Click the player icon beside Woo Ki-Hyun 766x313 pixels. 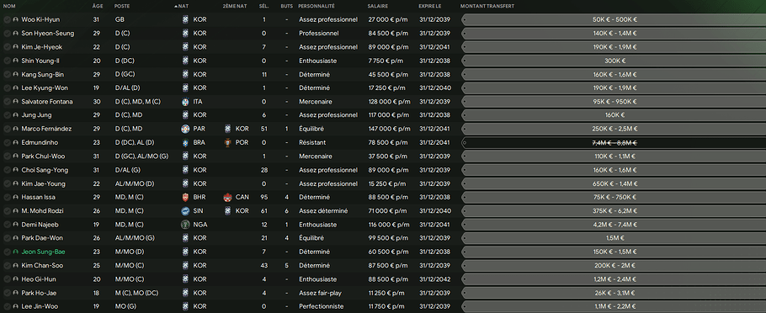click(15, 20)
